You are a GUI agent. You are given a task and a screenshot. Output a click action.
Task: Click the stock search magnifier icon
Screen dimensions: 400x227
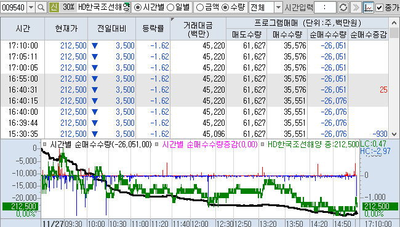[41, 7]
